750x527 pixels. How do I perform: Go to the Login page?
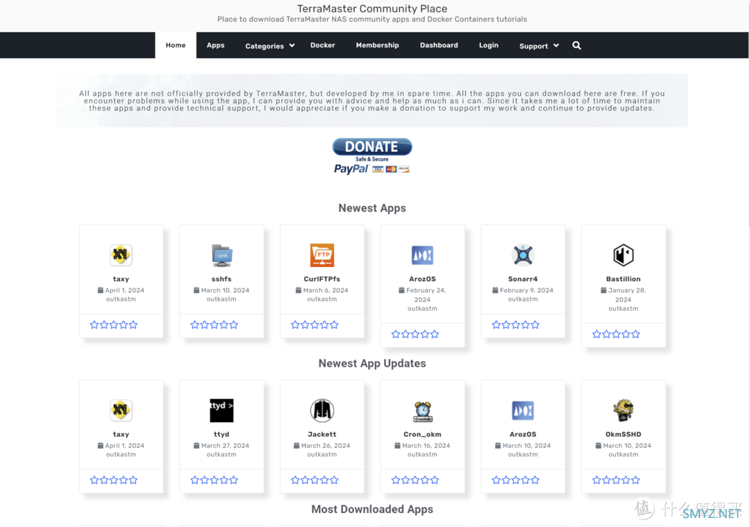click(x=488, y=45)
